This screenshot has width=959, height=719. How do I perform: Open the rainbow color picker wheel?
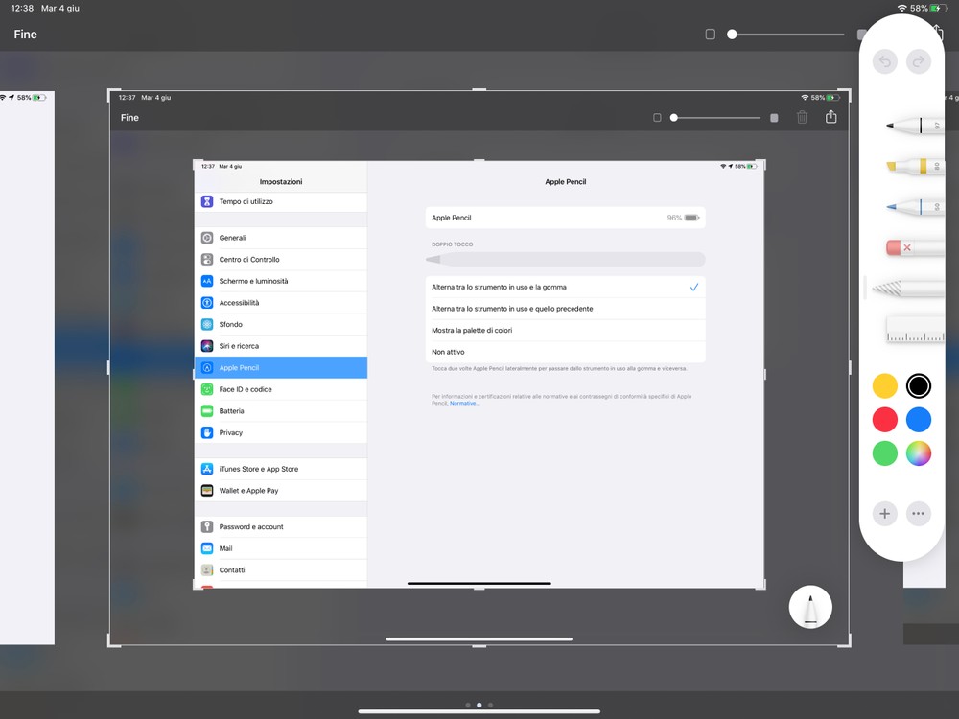[918, 453]
